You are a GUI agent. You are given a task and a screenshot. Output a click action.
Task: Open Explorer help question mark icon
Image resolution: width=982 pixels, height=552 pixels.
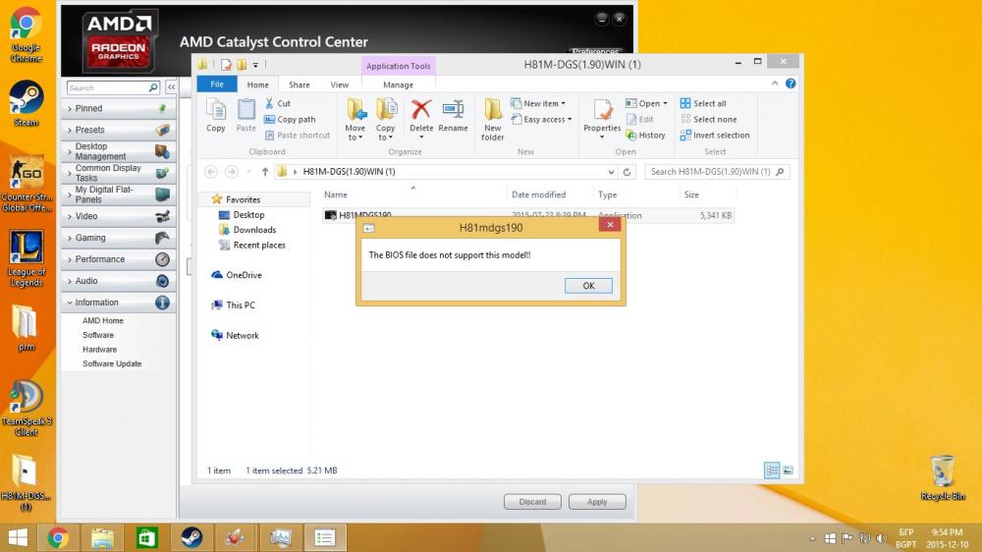pyautogui.click(x=791, y=83)
